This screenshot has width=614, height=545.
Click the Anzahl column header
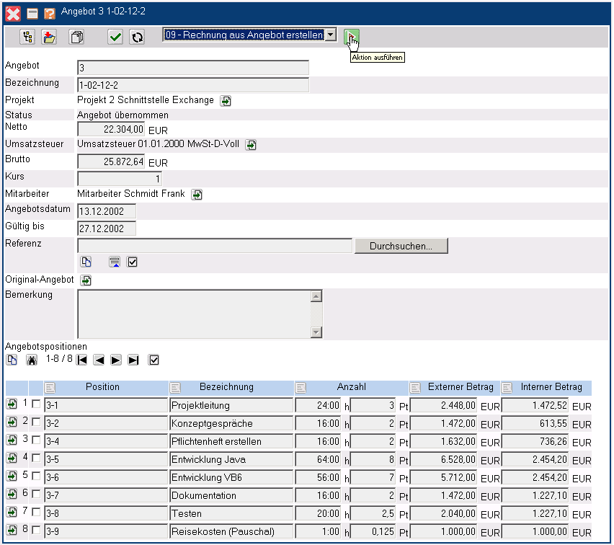352,387
